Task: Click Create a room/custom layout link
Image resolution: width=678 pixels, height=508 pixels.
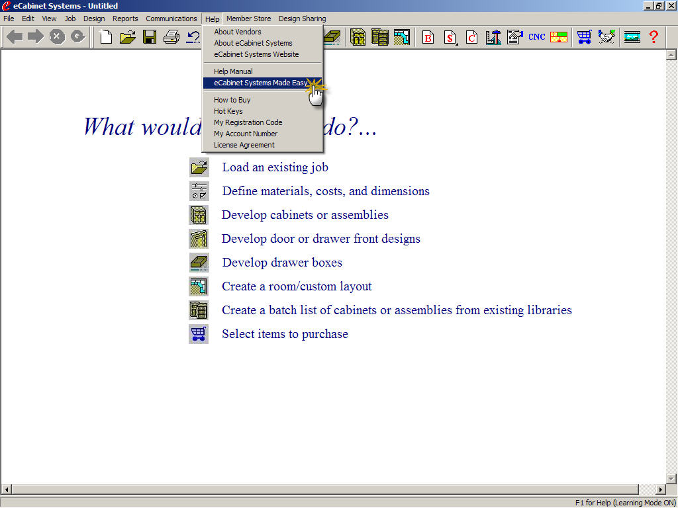Action: coord(297,286)
